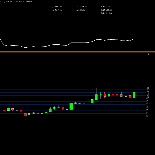Click the OH: 21.65 reading
The width and height of the screenshot is (155, 155).
click(107, 10)
